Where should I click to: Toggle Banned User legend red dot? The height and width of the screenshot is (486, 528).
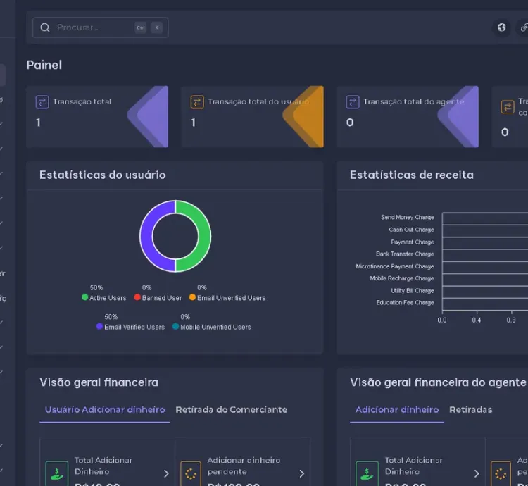tap(137, 297)
